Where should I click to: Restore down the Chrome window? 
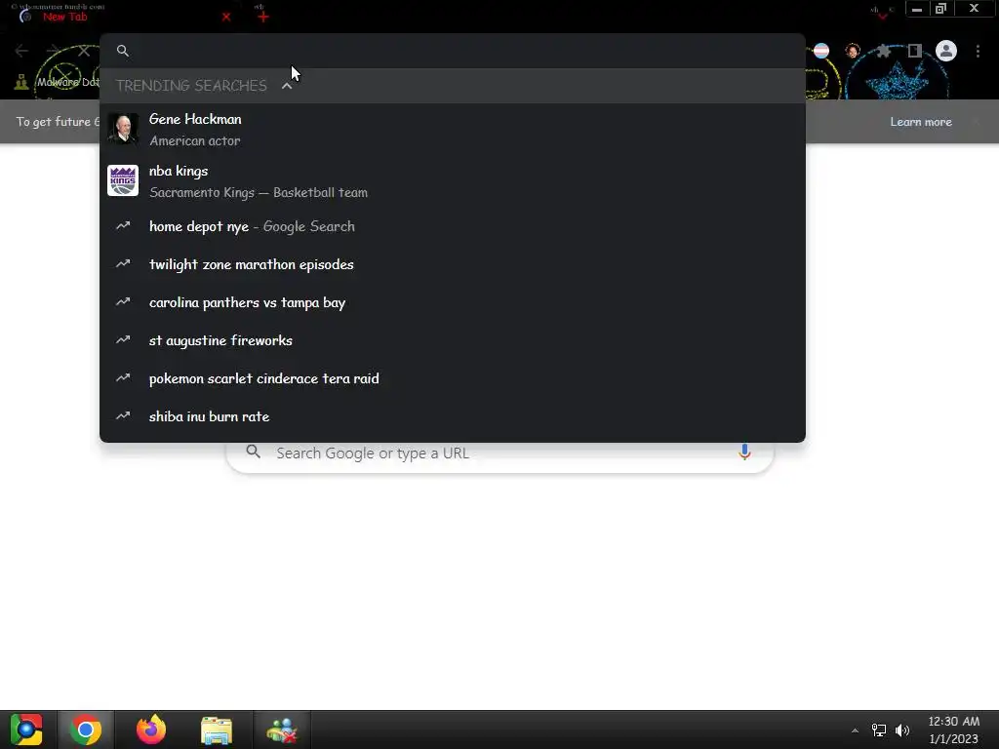[x=941, y=9]
